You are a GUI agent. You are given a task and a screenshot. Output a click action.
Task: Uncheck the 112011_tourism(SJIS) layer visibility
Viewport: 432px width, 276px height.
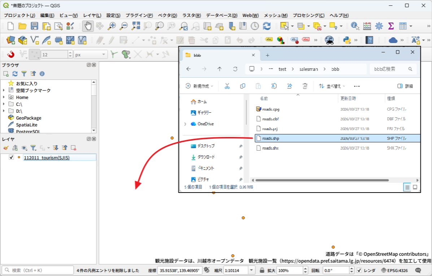[11, 158]
